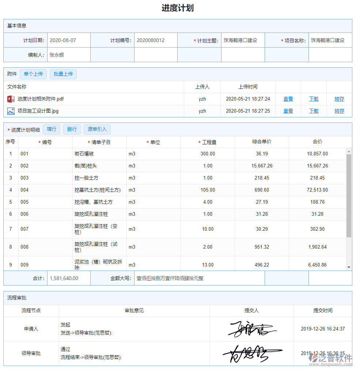
Task: Click 转存 for the JPG attachment
Action: pos(339,111)
